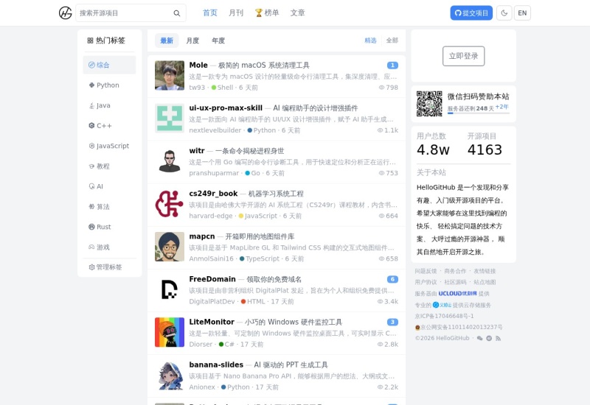Open the witr project title
This screenshot has width=590, height=405.
coord(197,151)
